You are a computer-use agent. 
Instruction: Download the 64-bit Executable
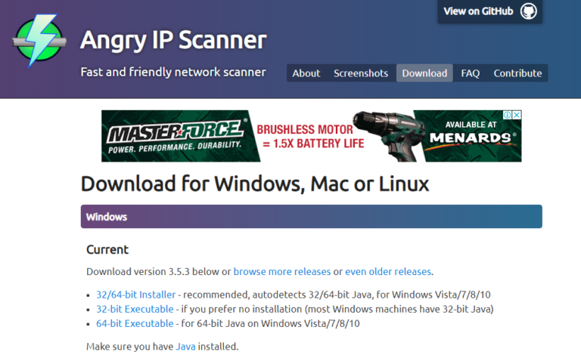(135, 323)
